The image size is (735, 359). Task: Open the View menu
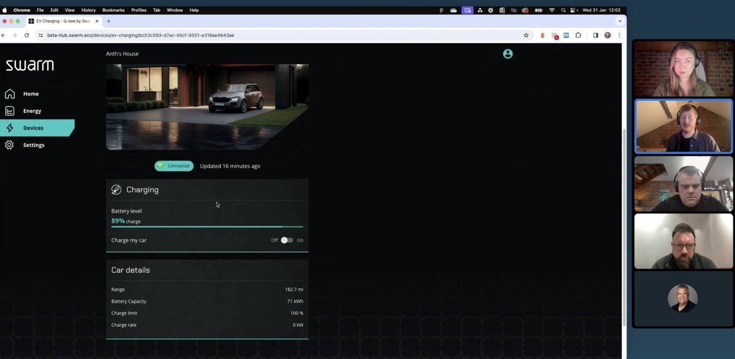(x=70, y=10)
